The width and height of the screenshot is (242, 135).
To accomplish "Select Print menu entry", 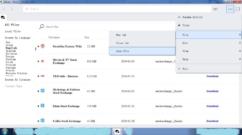I will pyautogui.click(x=208, y=25).
